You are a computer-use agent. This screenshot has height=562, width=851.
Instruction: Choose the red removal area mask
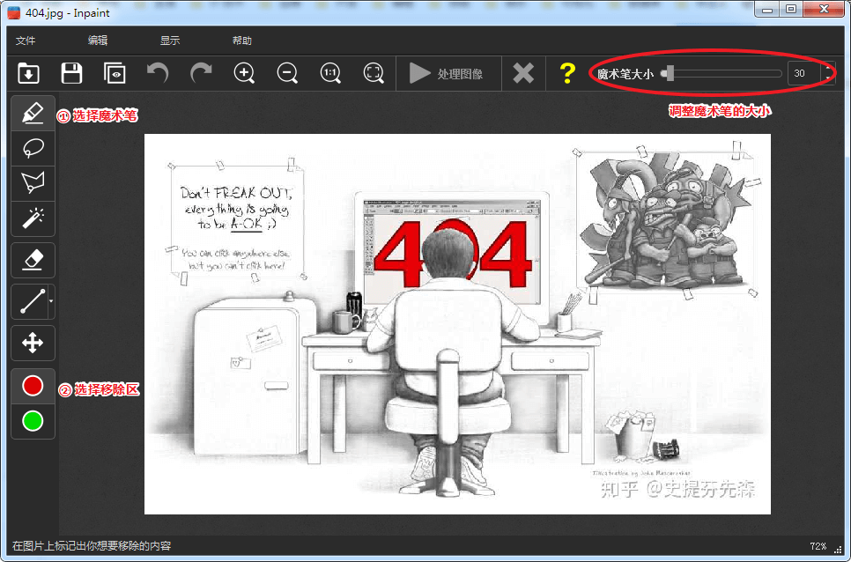33,386
